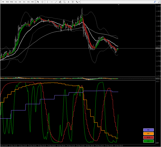Click the '14 Dec 06:05' time label
Screen dimensions: 161x147
click(x=52, y=145)
